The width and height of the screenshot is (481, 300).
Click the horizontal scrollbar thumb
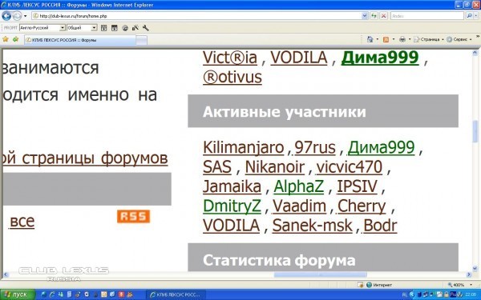[320, 275]
